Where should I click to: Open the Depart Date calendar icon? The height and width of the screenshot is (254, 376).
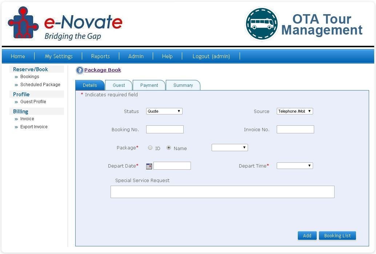pyautogui.click(x=149, y=166)
